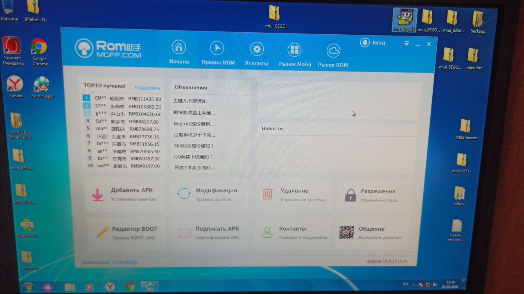The height and width of the screenshot is (294, 524).
Task: Open announcement 新快游戏盒上架通...
Action: pyautogui.click(x=194, y=112)
